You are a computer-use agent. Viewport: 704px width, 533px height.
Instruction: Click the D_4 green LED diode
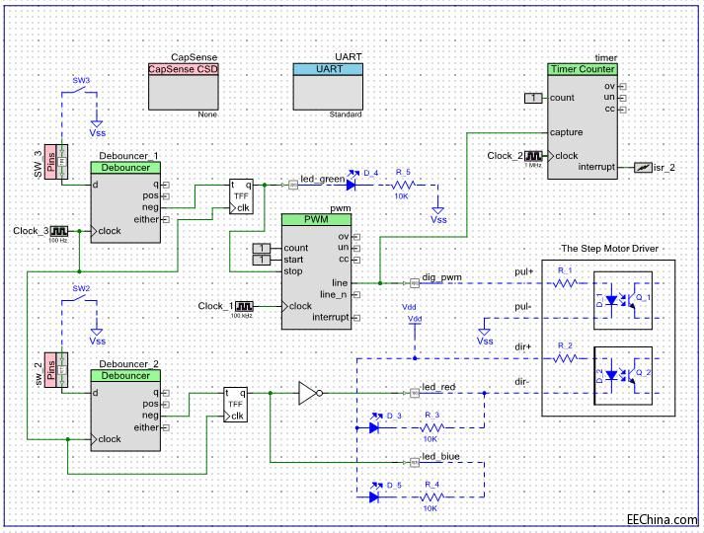[353, 184]
